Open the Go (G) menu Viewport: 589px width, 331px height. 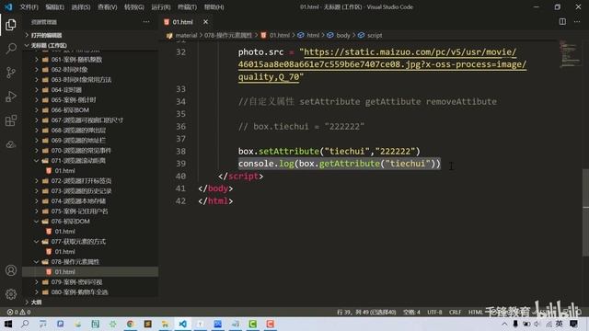(134, 6)
